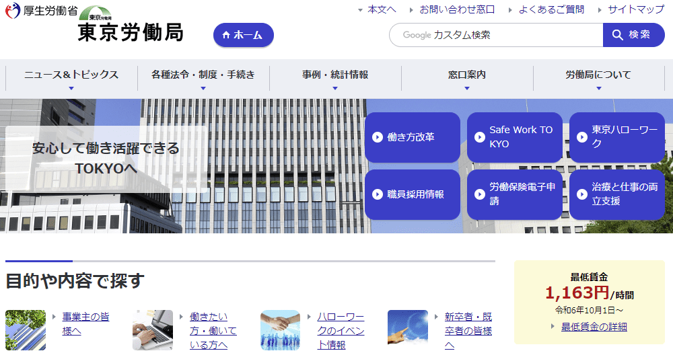
Task: Click arrow icon on 職員採用情報 tile
Action: (x=377, y=194)
